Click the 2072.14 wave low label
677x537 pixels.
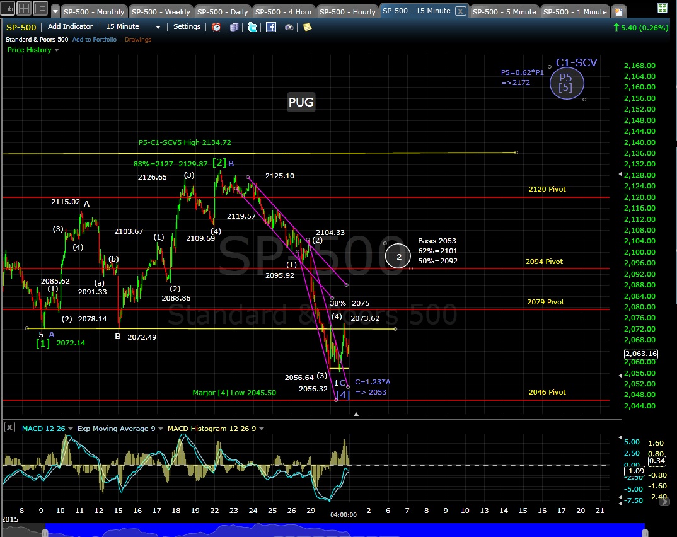coord(71,343)
